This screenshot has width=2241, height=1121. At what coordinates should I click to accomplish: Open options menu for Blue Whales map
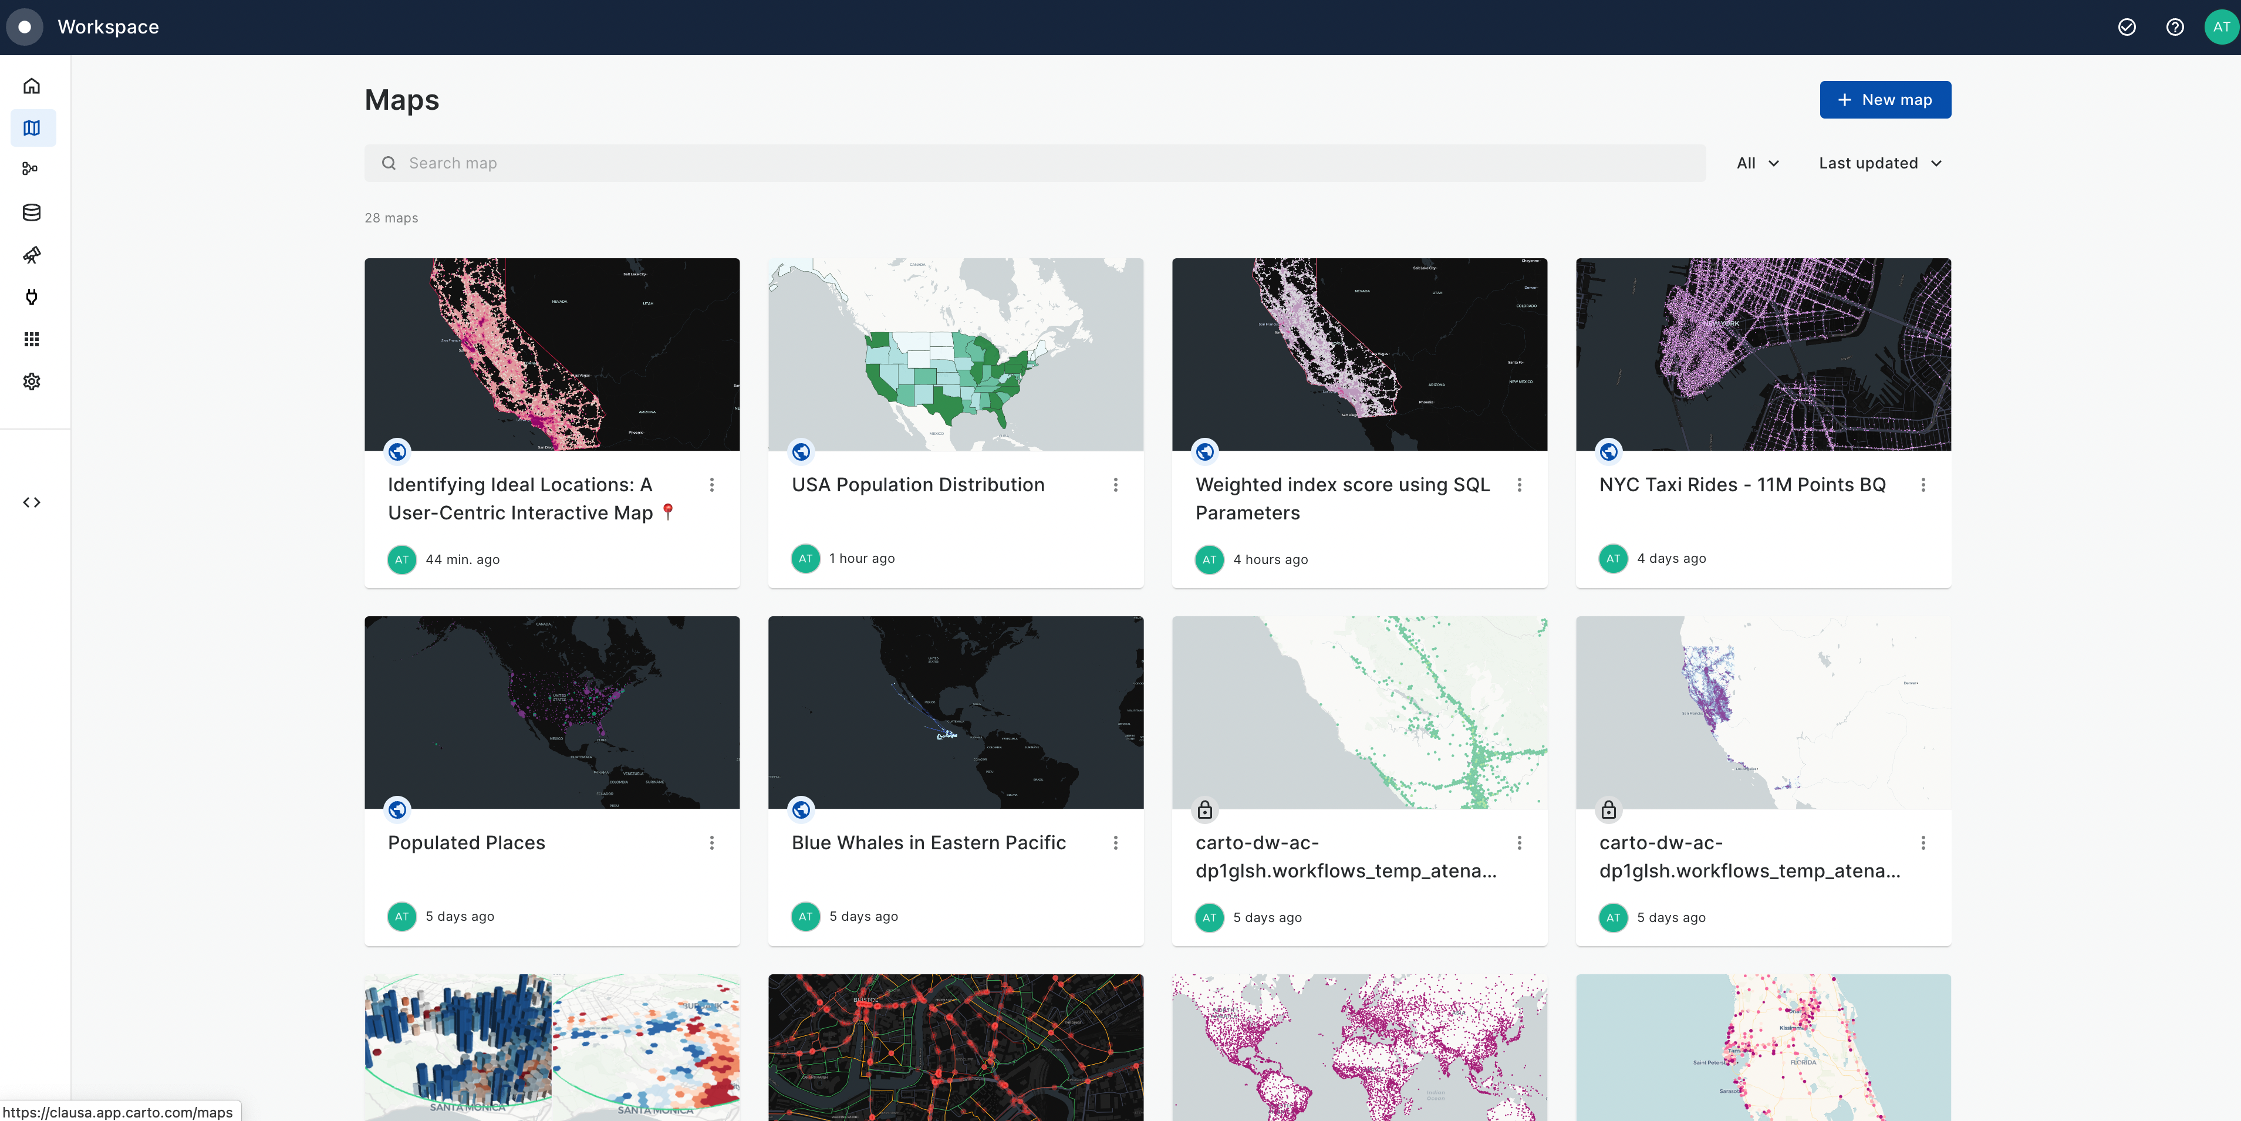1115,843
